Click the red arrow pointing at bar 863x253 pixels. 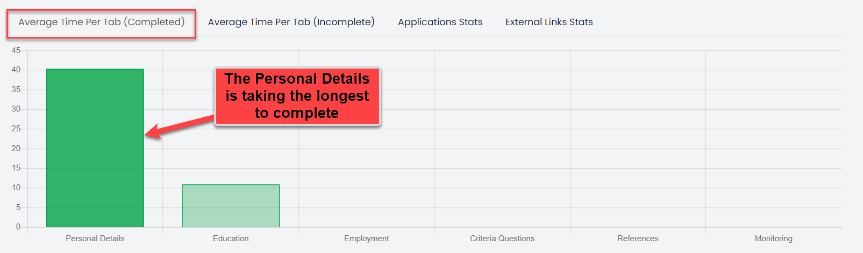pyautogui.click(x=179, y=126)
